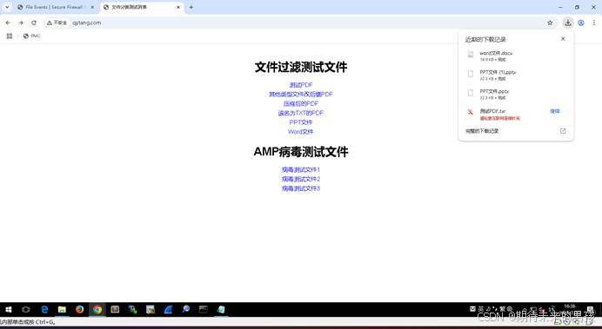The image size is (602, 329).
Task: Open the PPT文件.pptx download entry
Action: click(516, 95)
